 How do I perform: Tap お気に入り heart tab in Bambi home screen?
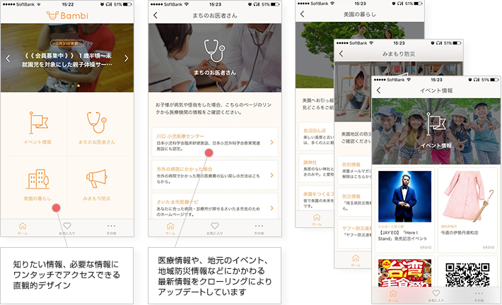(x=67, y=228)
